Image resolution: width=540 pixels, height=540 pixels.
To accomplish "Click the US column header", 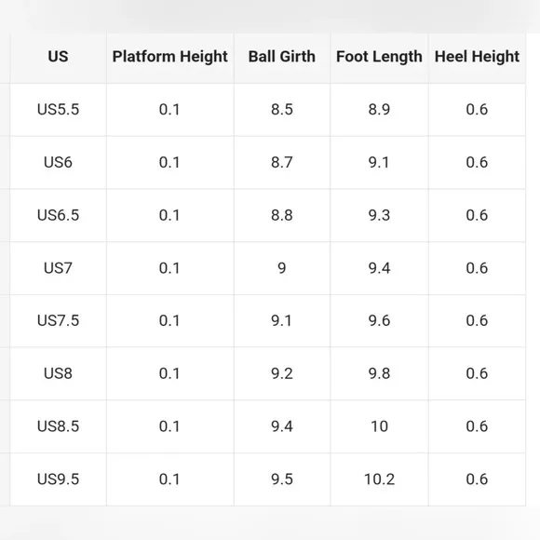I will 59,57.
